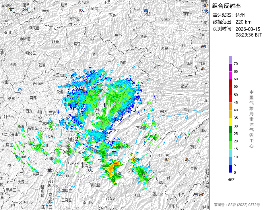Click the '岳池' map label
264x210 pixels.
pos(51,137)
